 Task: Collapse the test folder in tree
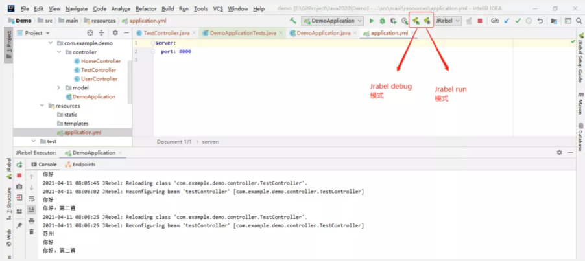click(34, 141)
